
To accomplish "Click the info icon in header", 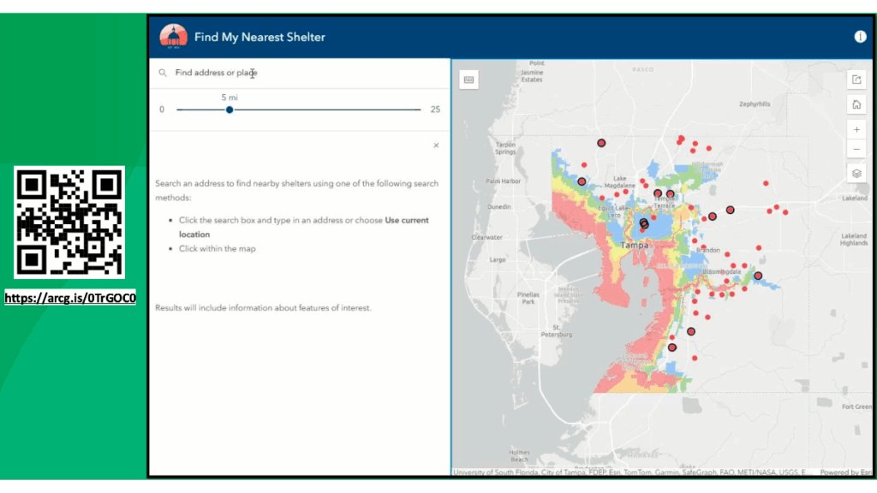I will click(x=860, y=37).
